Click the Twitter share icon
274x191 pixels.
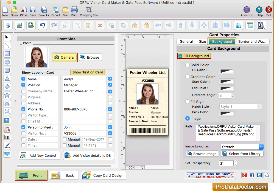(x=259, y=175)
